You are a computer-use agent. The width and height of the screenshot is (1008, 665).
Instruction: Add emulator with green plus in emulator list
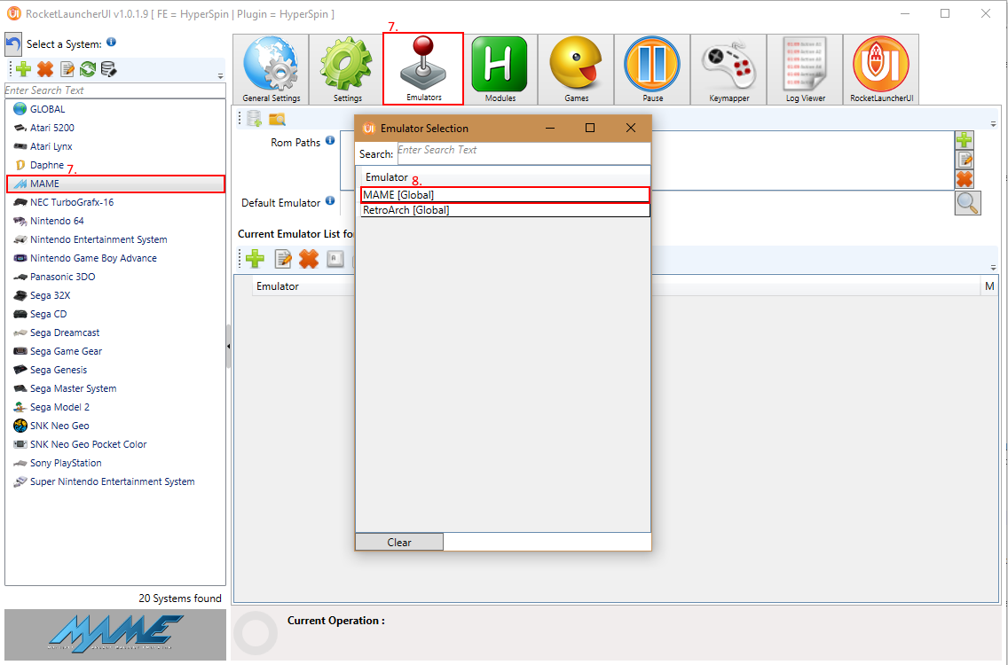tap(256, 259)
